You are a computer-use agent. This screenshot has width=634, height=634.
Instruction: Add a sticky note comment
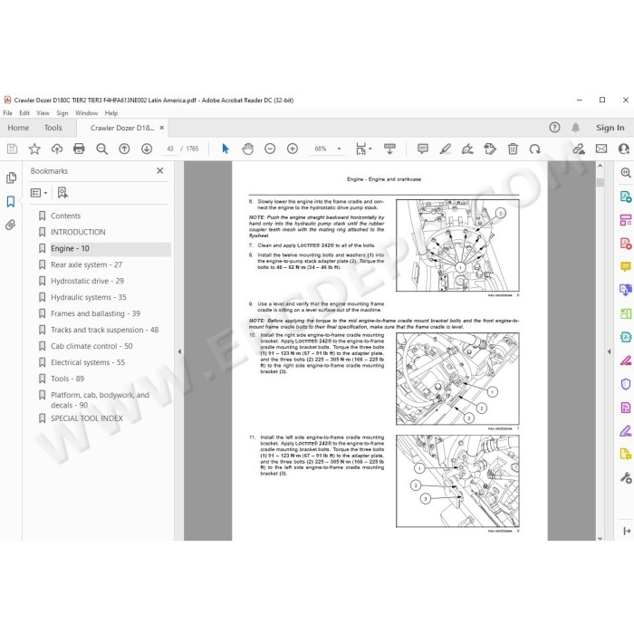pos(423,149)
